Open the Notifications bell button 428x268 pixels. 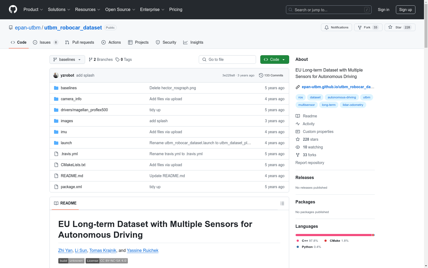(337, 27)
